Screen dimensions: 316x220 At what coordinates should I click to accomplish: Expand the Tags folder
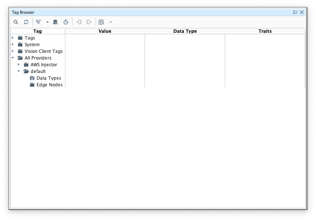click(x=13, y=38)
